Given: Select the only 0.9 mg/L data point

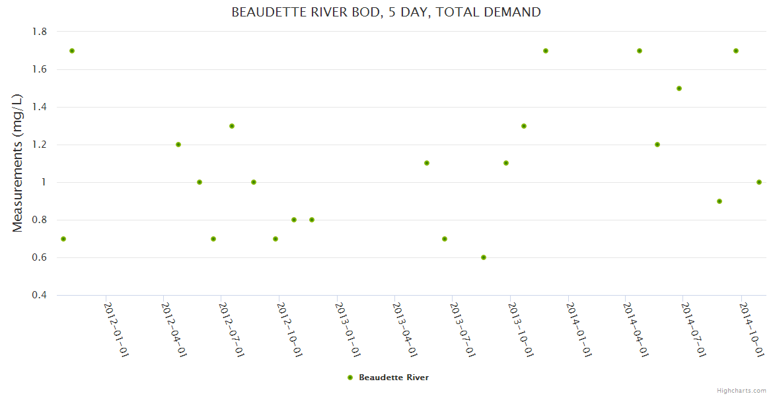Looking at the screenshot, I should (719, 201).
